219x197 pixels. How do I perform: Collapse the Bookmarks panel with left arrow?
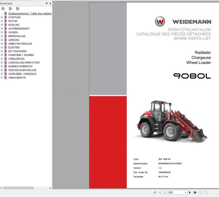click(50, 3)
